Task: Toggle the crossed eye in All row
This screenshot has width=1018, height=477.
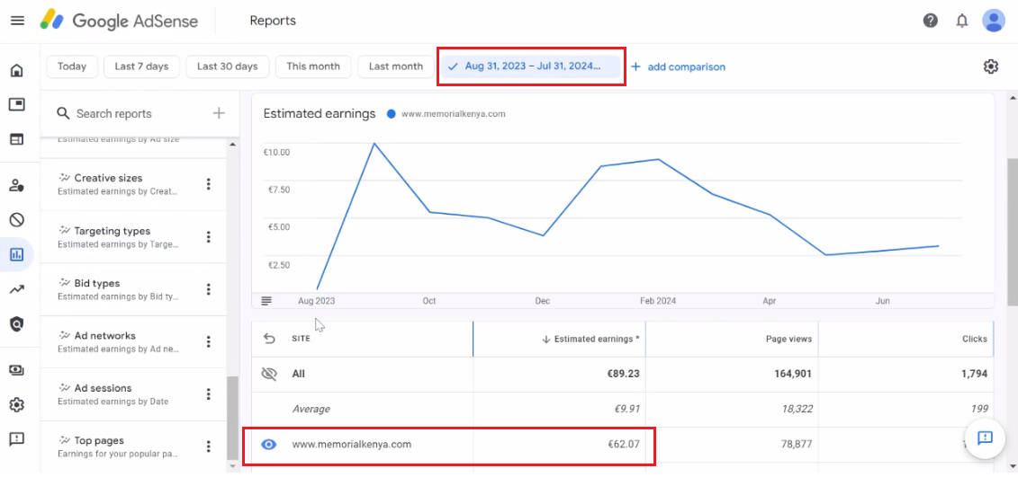Action: coord(268,374)
